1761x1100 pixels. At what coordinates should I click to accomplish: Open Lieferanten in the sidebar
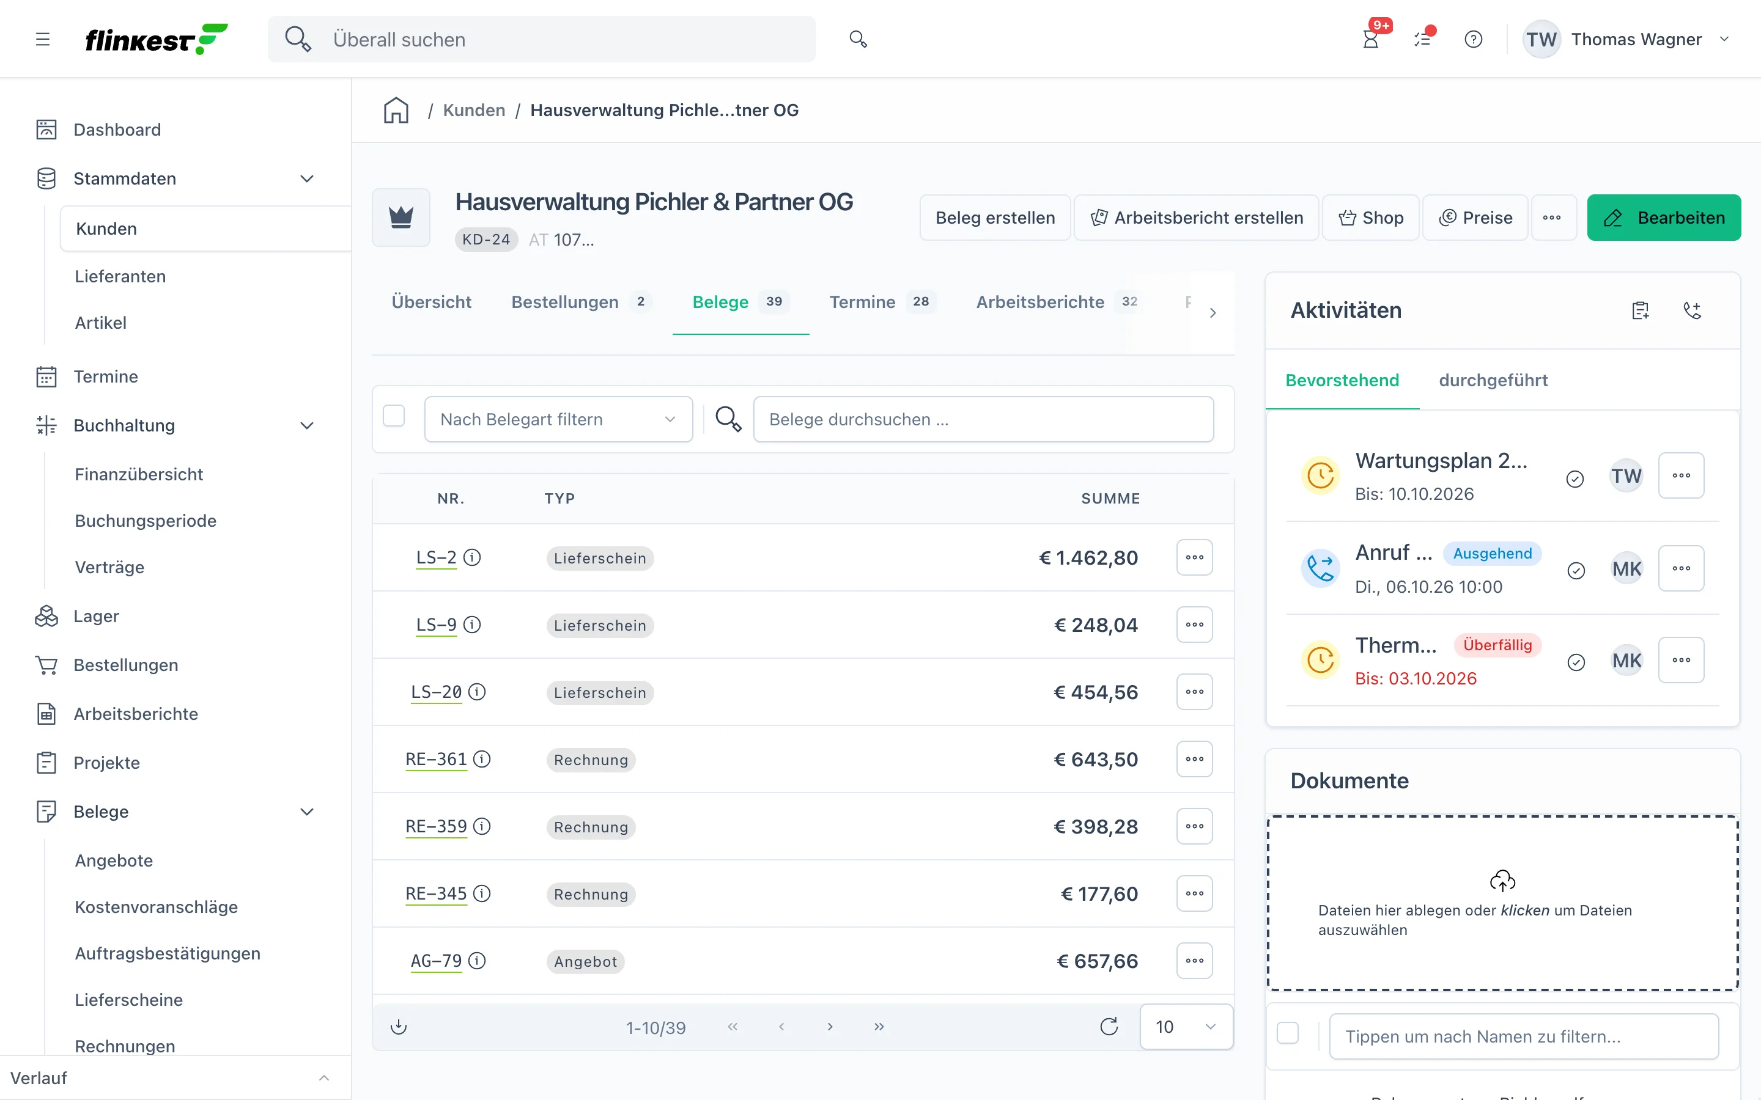pyautogui.click(x=120, y=276)
